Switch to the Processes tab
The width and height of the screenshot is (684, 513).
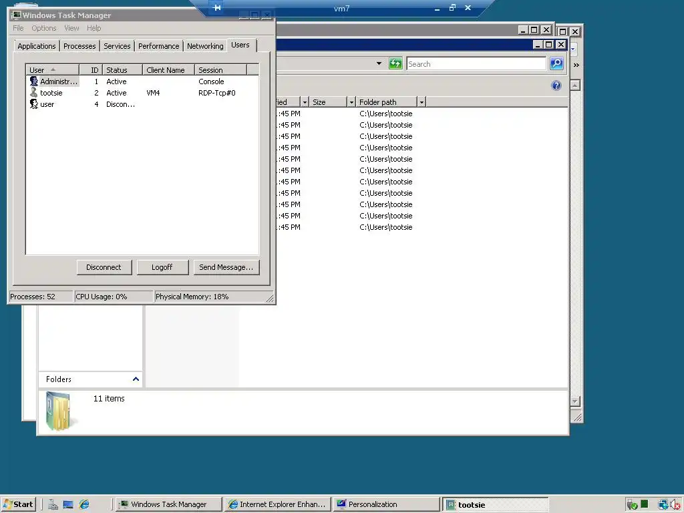[x=79, y=46]
